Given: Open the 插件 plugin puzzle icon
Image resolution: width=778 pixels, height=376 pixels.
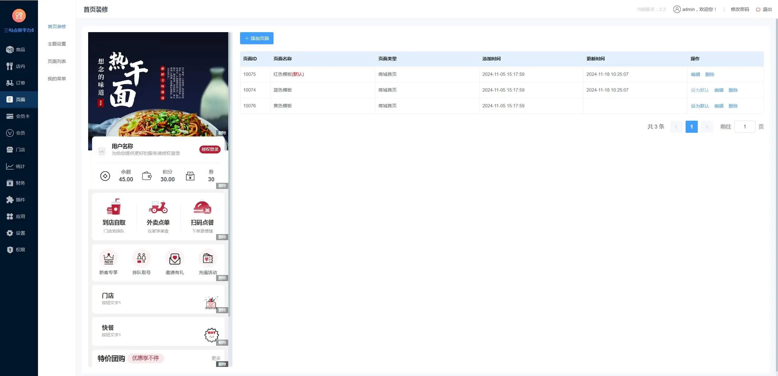Looking at the screenshot, I should pyautogui.click(x=10, y=200).
